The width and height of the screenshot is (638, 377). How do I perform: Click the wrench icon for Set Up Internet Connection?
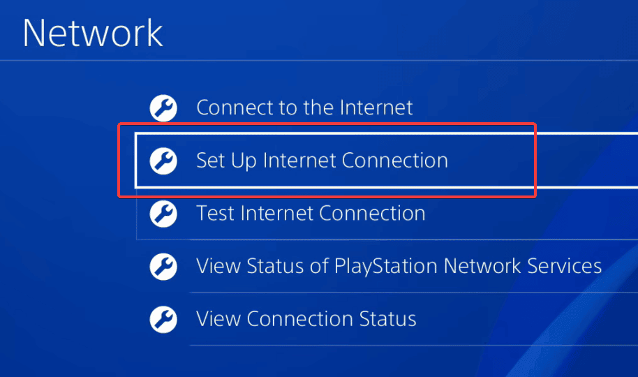[x=164, y=161]
